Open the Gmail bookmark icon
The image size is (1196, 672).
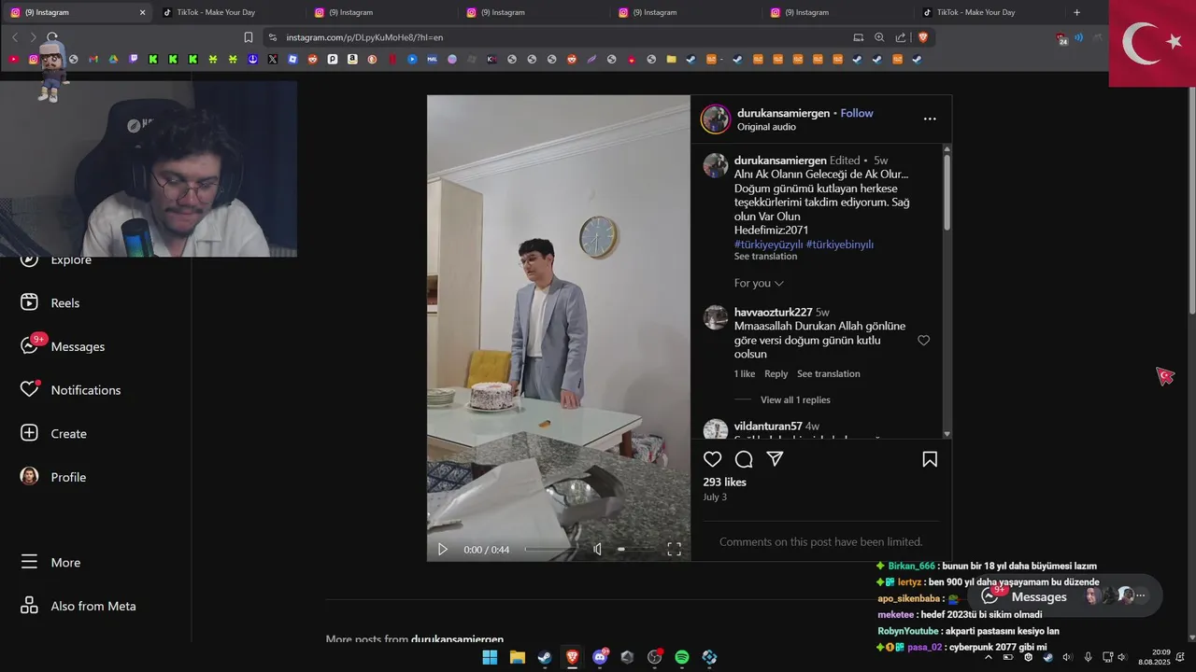click(x=93, y=59)
